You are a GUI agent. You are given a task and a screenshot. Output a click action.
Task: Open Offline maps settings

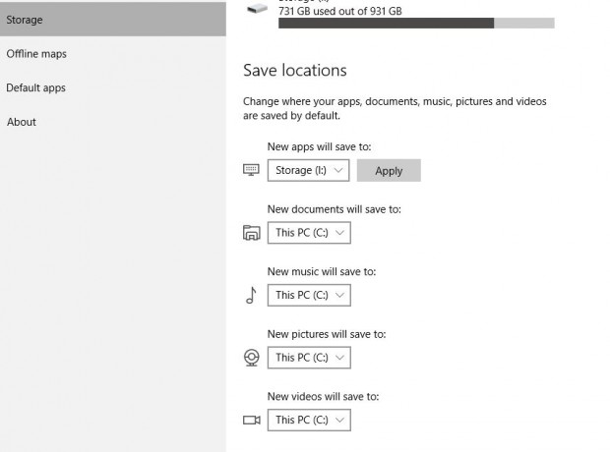[x=36, y=54]
